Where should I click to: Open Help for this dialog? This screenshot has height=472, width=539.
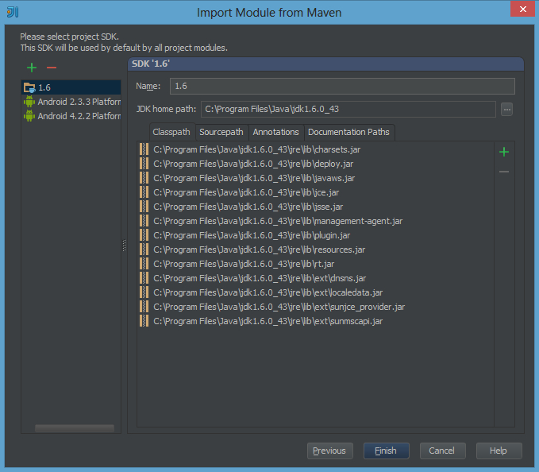pos(499,451)
